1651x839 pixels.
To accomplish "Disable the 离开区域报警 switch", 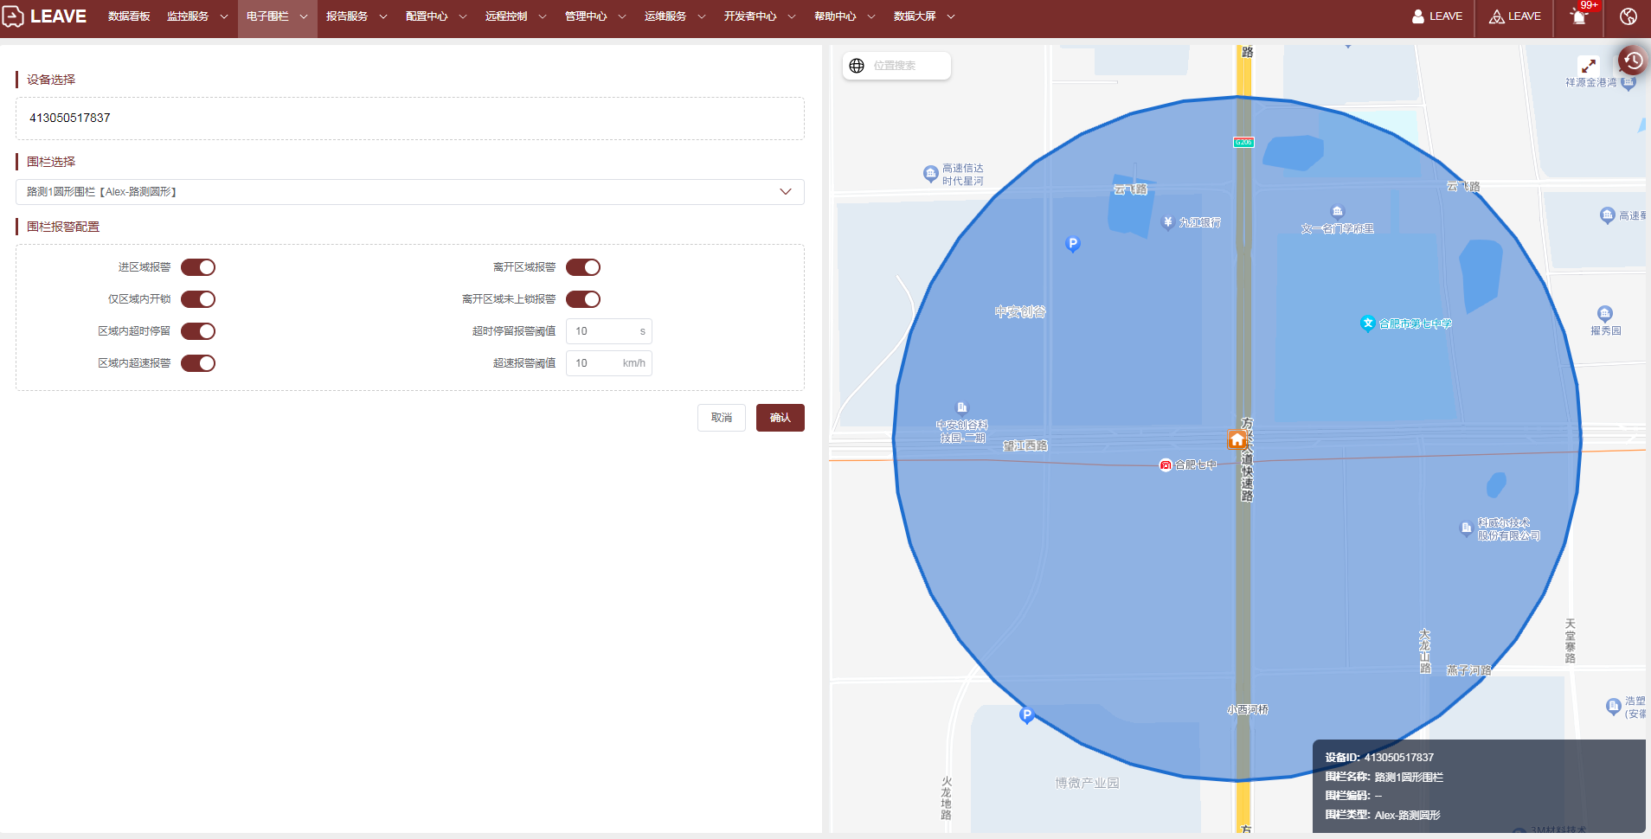I will (x=583, y=267).
